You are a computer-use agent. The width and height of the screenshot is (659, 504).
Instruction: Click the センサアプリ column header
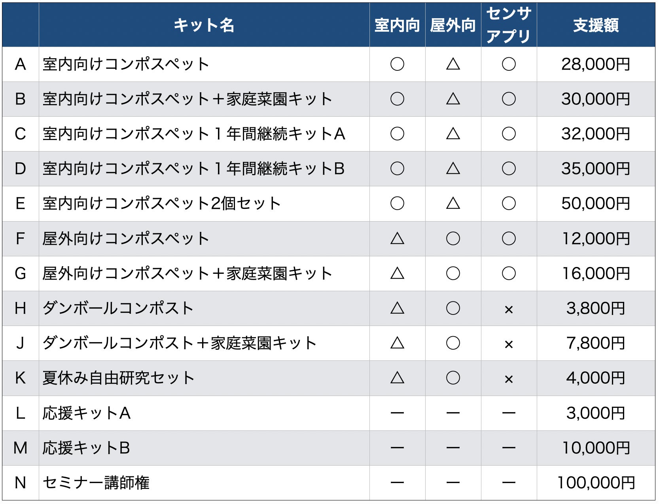(x=509, y=25)
